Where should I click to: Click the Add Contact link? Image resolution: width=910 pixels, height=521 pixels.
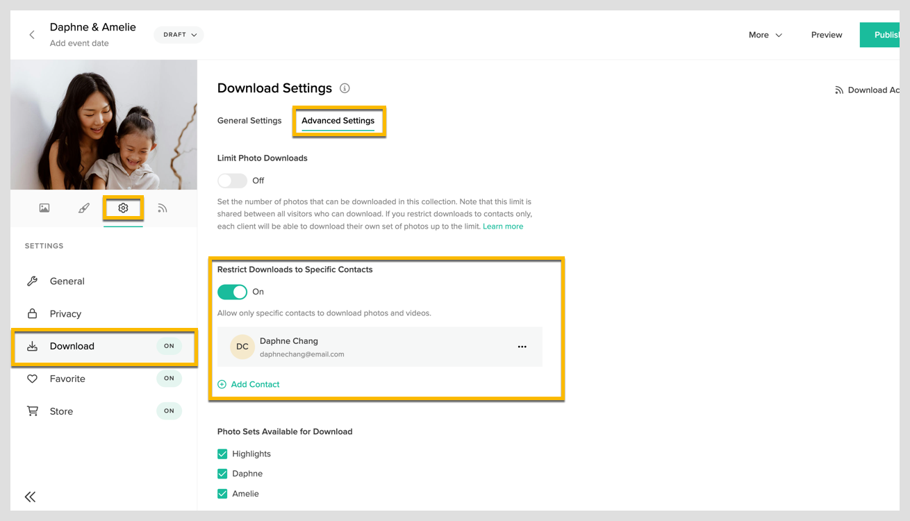tap(248, 383)
